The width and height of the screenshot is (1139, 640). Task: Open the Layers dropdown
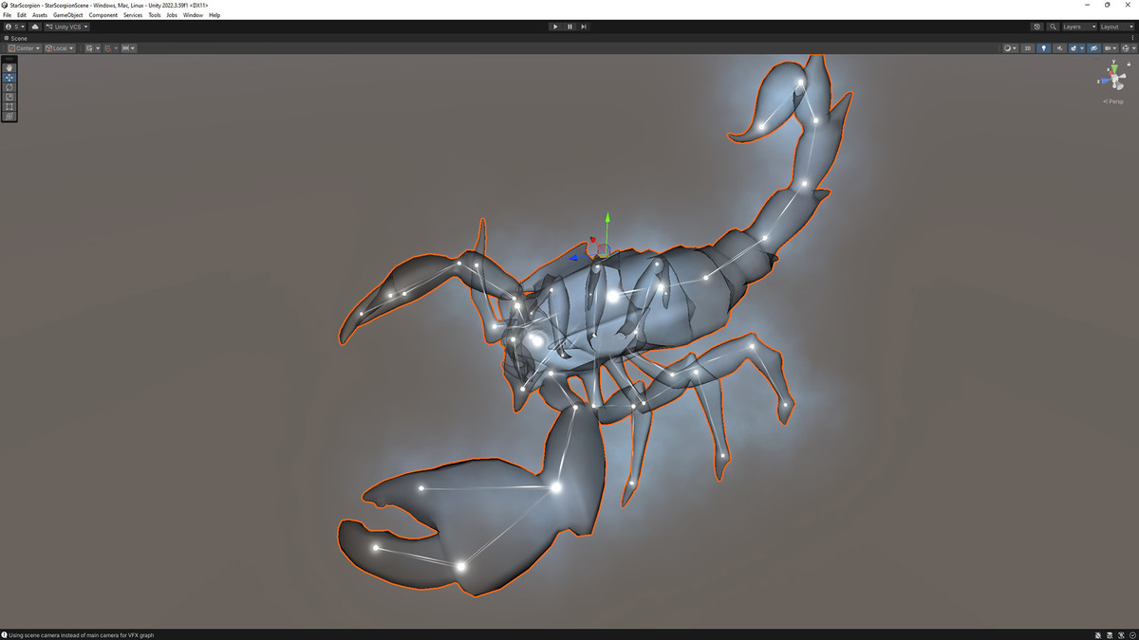1079,27
